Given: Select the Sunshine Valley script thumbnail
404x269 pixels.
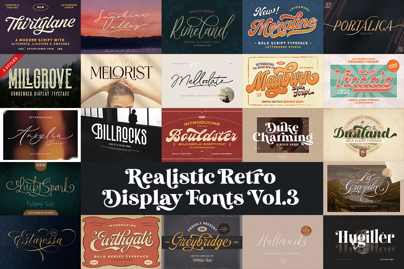Looking at the screenshot, I should click(121, 26).
